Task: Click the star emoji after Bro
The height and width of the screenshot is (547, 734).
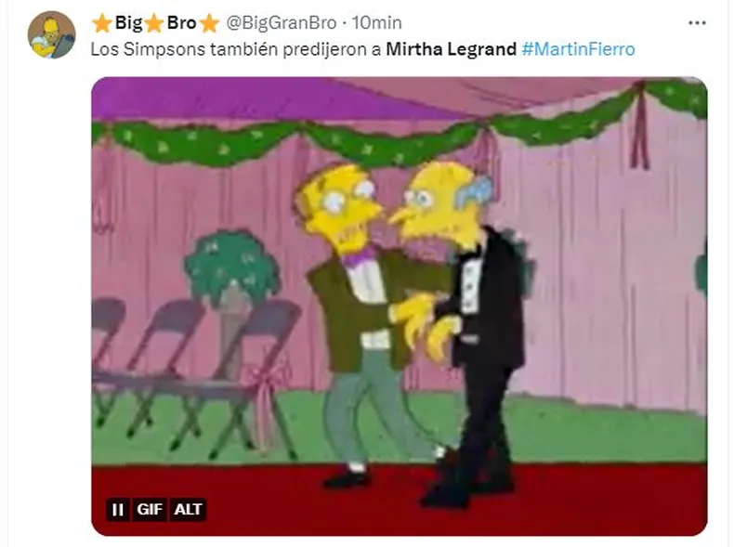Action: point(209,23)
